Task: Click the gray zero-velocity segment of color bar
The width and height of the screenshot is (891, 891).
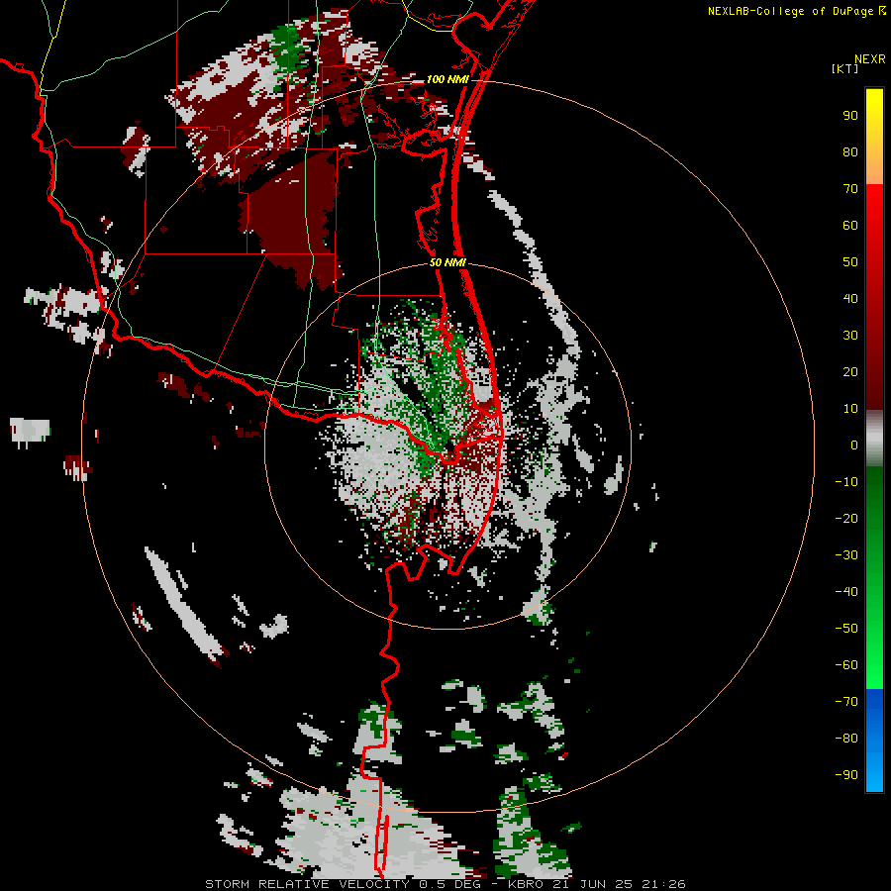Action: tap(874, 439)
